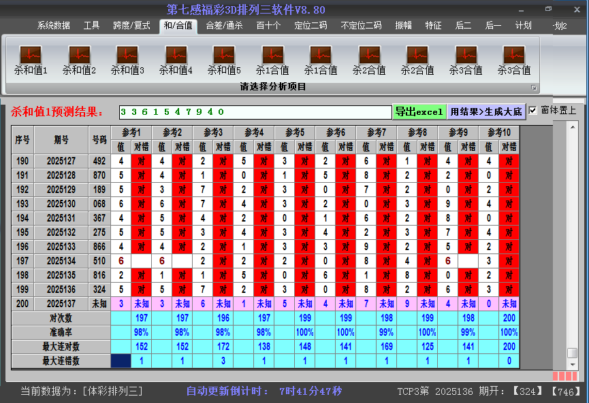Click the 最大连对数 row label
This screenshot has width=589, height=403.
tap(61, 347)
